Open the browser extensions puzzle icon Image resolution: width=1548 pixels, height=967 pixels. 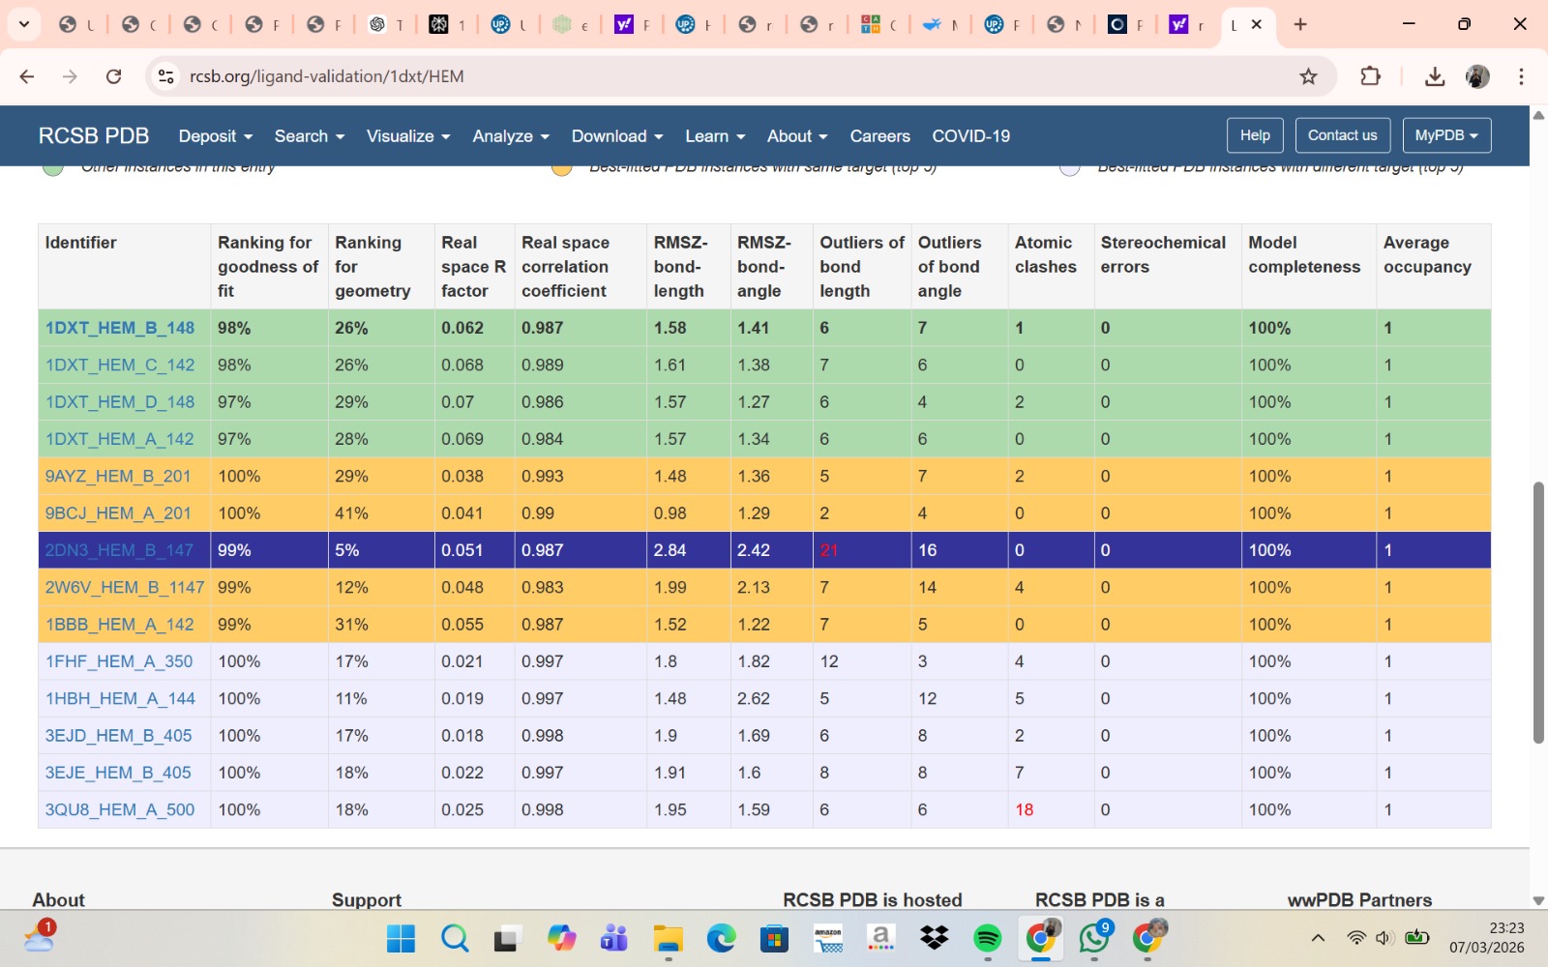[1370, 76]
